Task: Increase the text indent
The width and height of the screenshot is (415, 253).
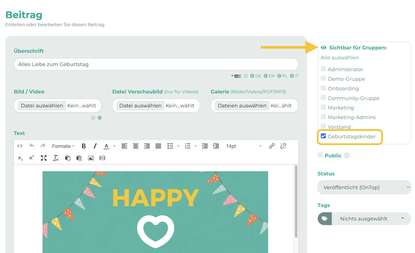Action: (216, 146)
